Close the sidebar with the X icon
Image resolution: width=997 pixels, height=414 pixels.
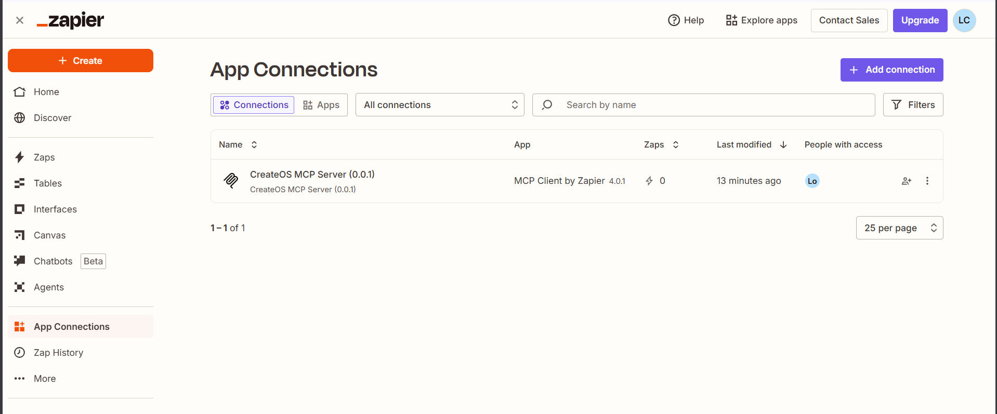20,20
